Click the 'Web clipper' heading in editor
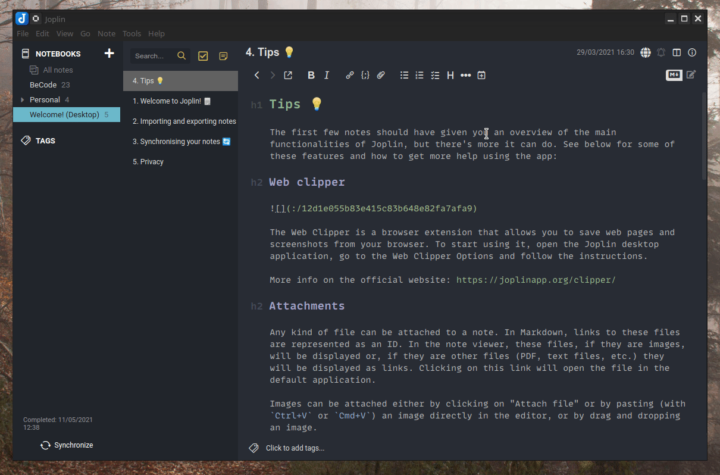Image resolution: width=720 pixels, height=475 pixels. (307, 182)
